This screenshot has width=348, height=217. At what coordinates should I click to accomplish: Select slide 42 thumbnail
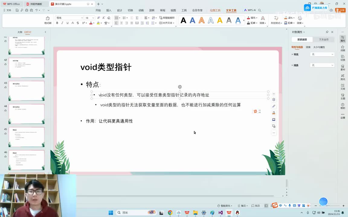coord(27,68)
